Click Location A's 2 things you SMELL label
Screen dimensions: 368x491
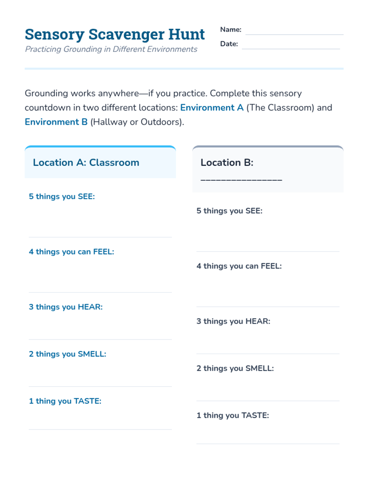(67, 354)
